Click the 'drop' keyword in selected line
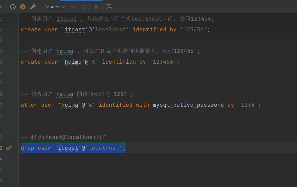 click(x=27, y=148)
